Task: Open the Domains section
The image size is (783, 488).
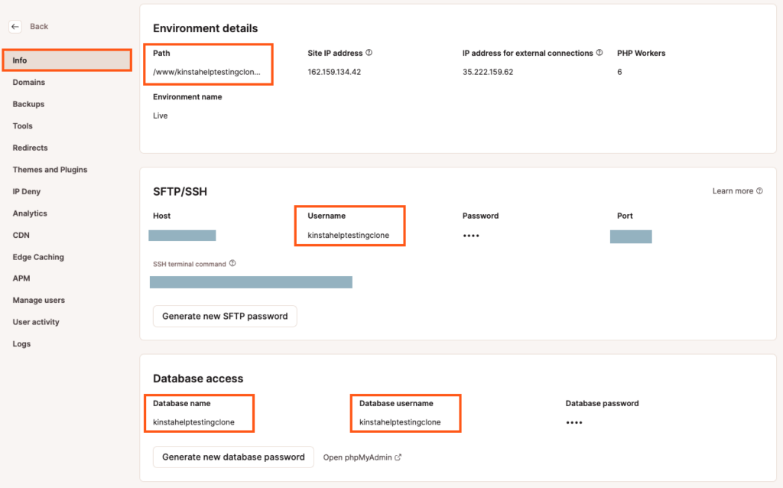Action: (x=28, y=82)
